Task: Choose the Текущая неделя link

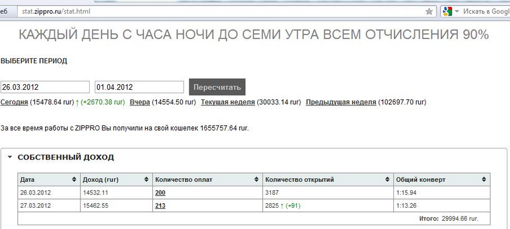Action: click(x=228, y=102)
